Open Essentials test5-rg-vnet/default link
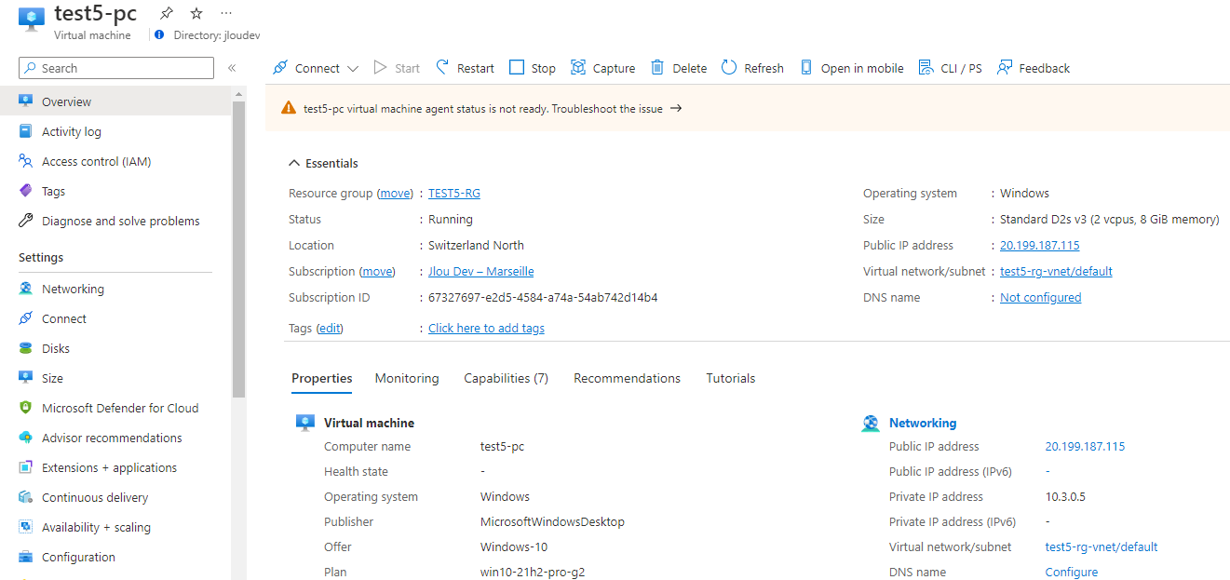 pos(1056,272)
